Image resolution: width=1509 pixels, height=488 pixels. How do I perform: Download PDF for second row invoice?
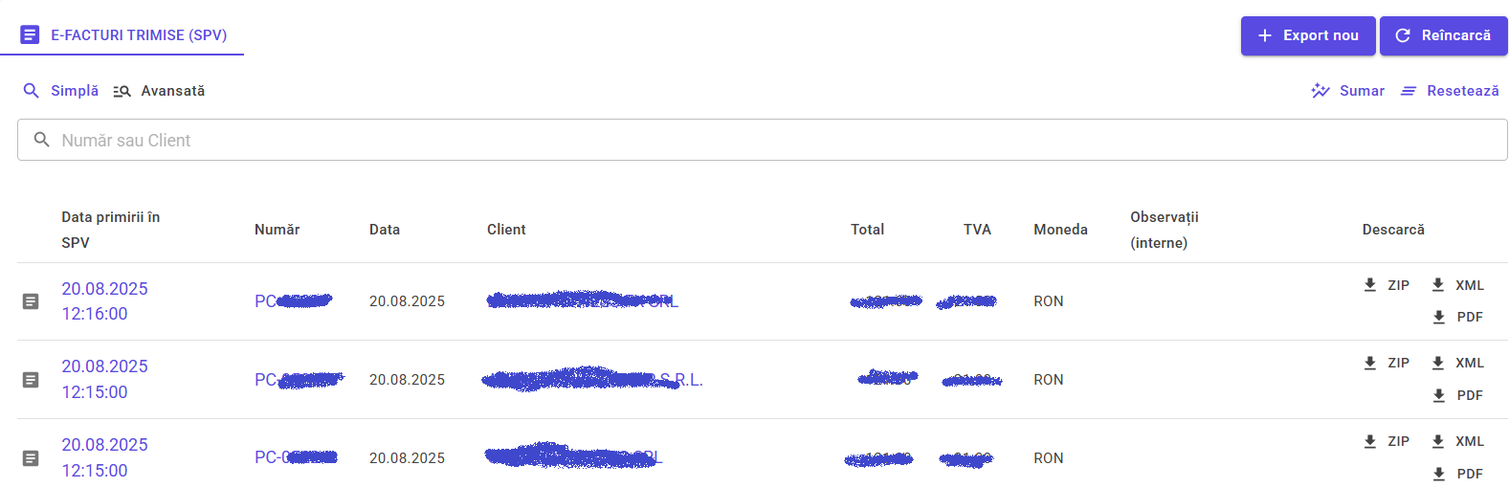click(1457, 395)
